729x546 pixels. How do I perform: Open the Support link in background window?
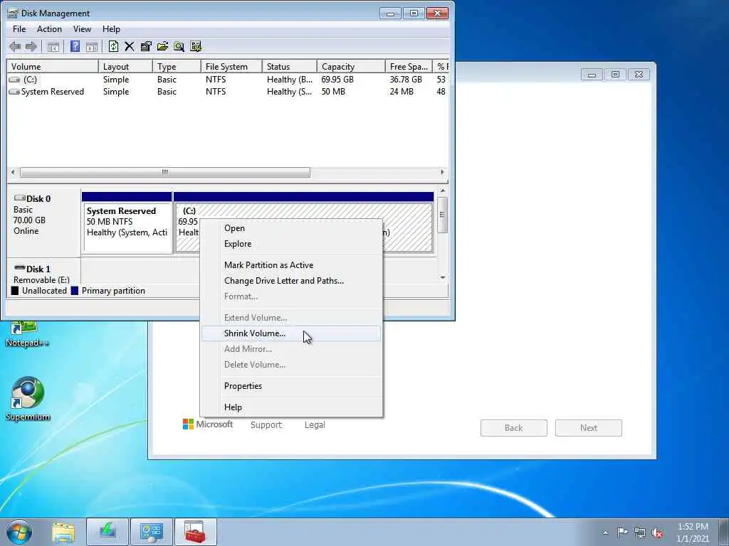(x=266, y=425)
